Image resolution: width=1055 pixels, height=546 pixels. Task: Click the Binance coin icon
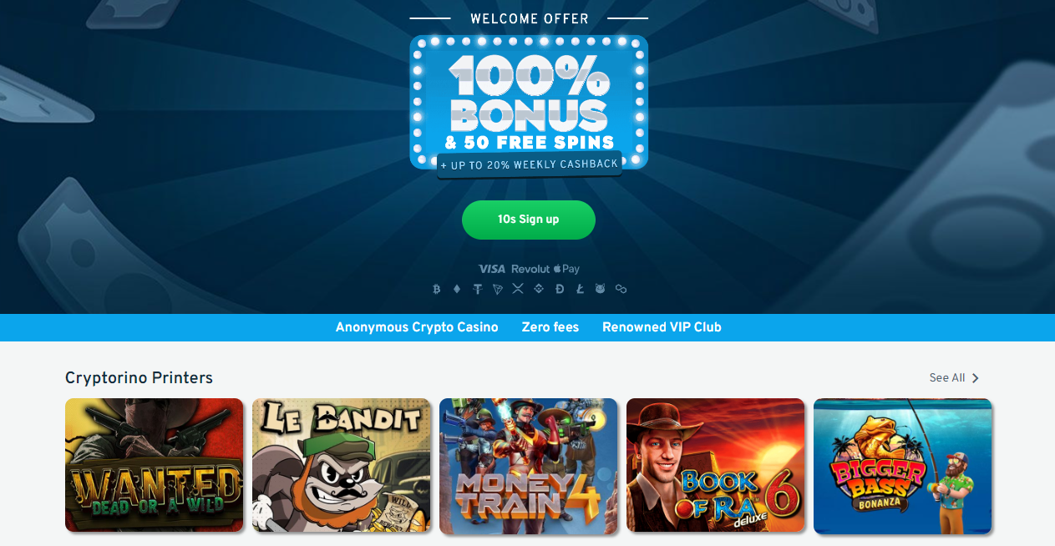[x=539, y=289]
